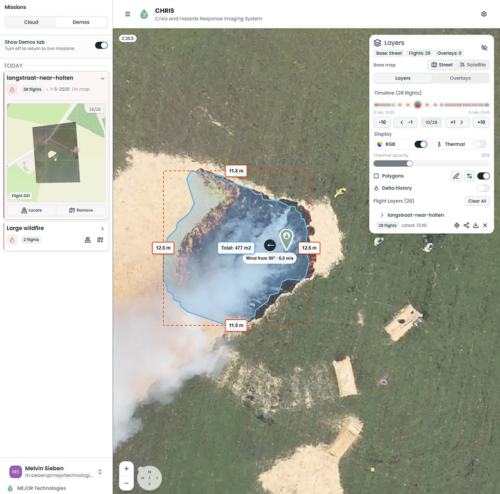Step back one flight with -1

click(x=406, y=122)
